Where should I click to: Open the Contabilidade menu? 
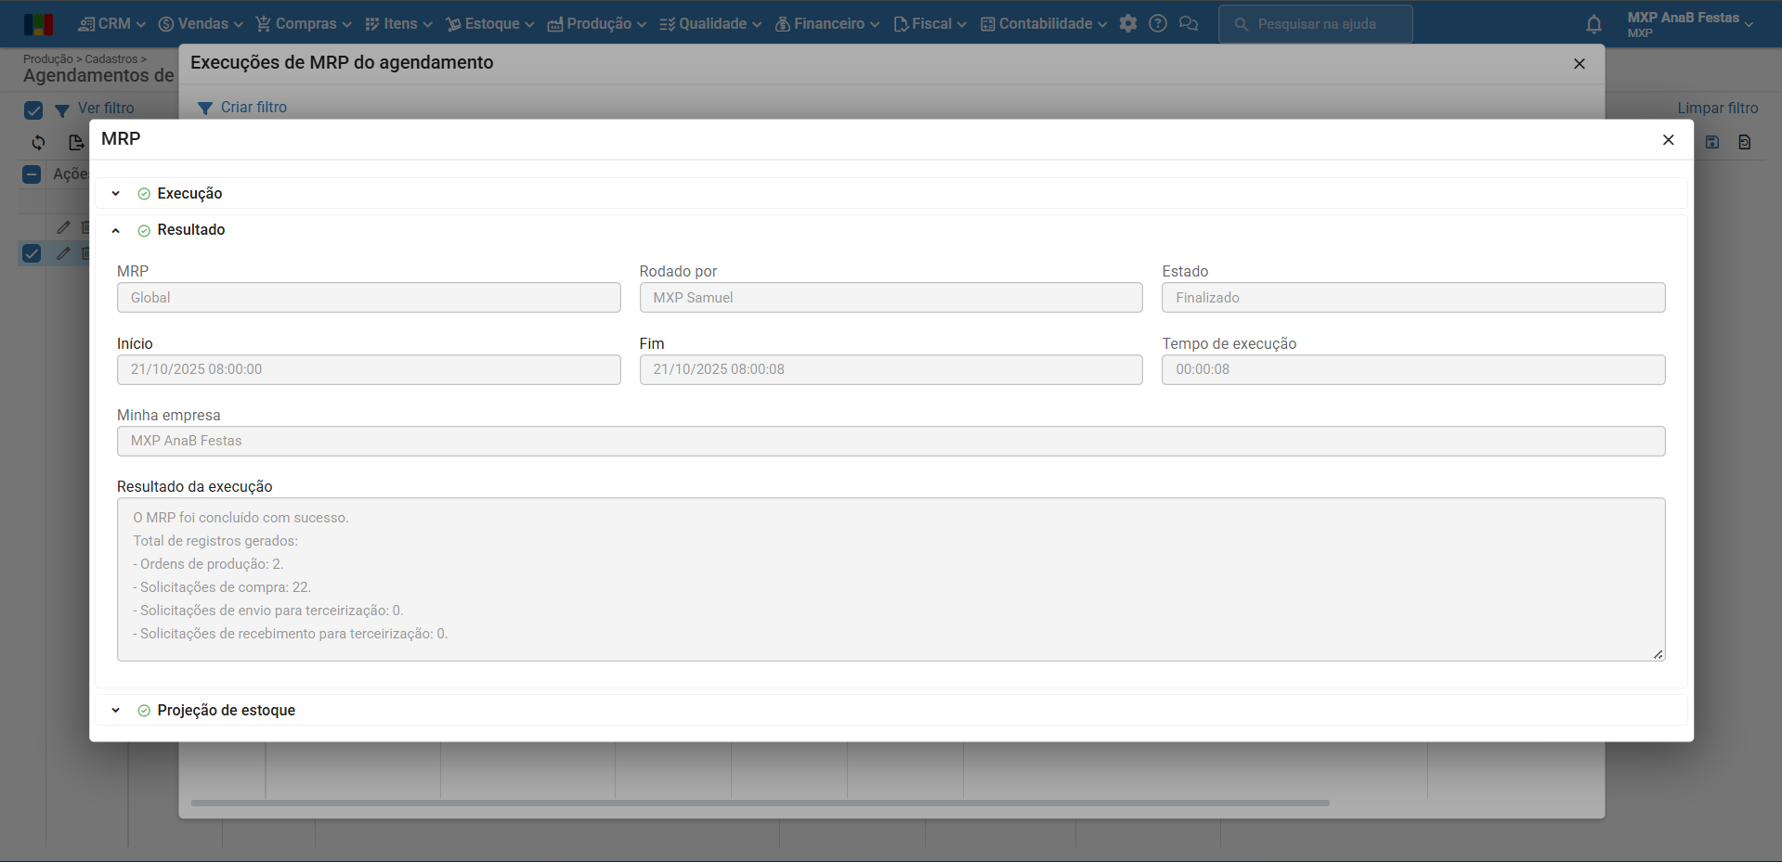click(1044, 24)
